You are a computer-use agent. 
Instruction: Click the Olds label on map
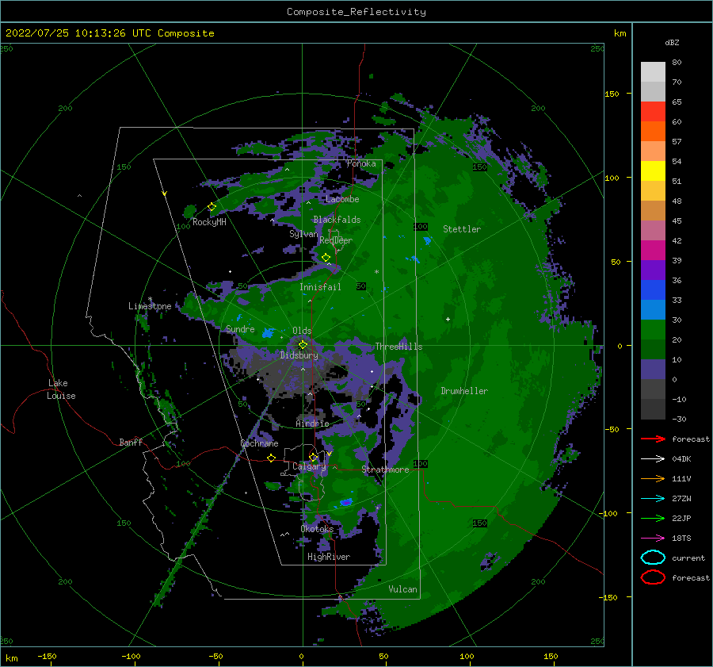(x=302, y=331)
